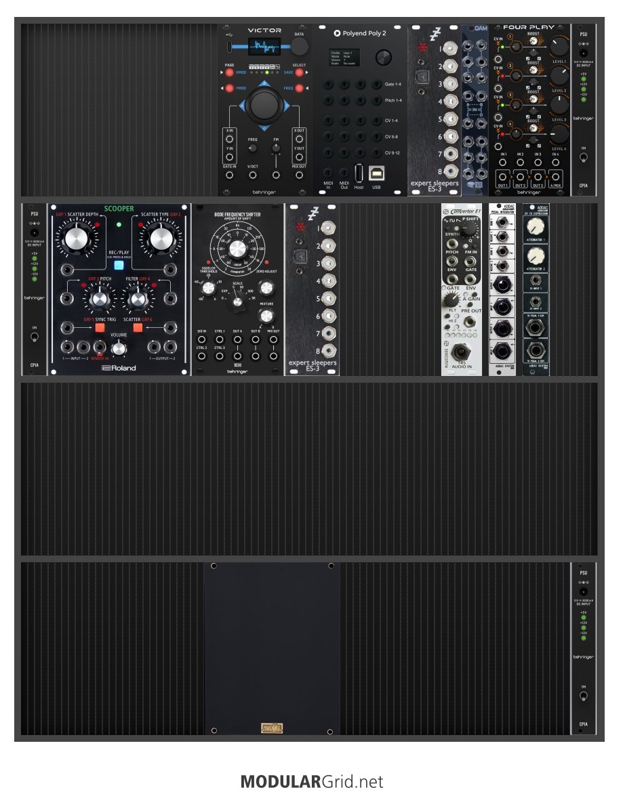Toggle the Four Play channel 3 BOOST switch

click(533, 99)
